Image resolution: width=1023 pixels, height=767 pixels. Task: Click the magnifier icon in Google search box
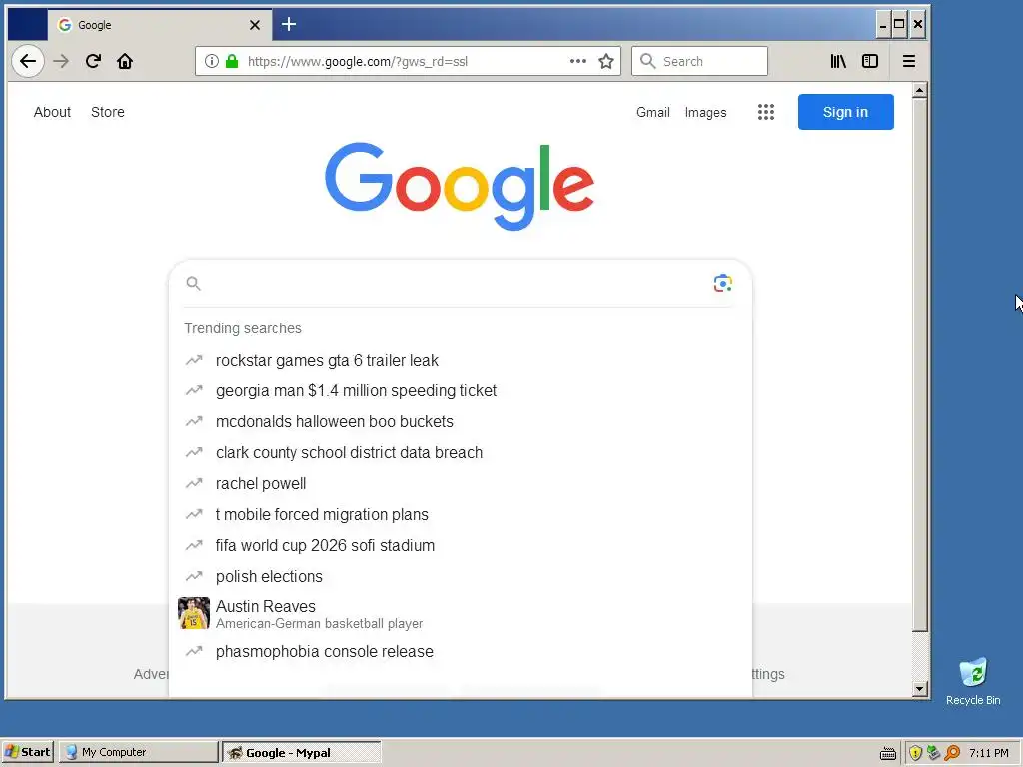(193, 283)
